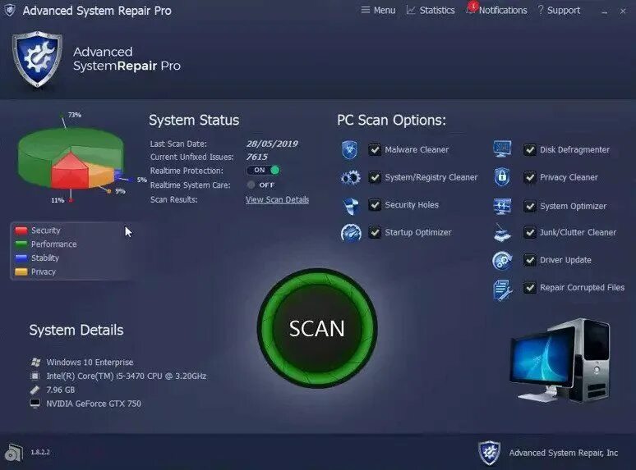Click the Disk Defragmenter monitor icon
Screen dimensions: 636x470
(x=502, y=149)
